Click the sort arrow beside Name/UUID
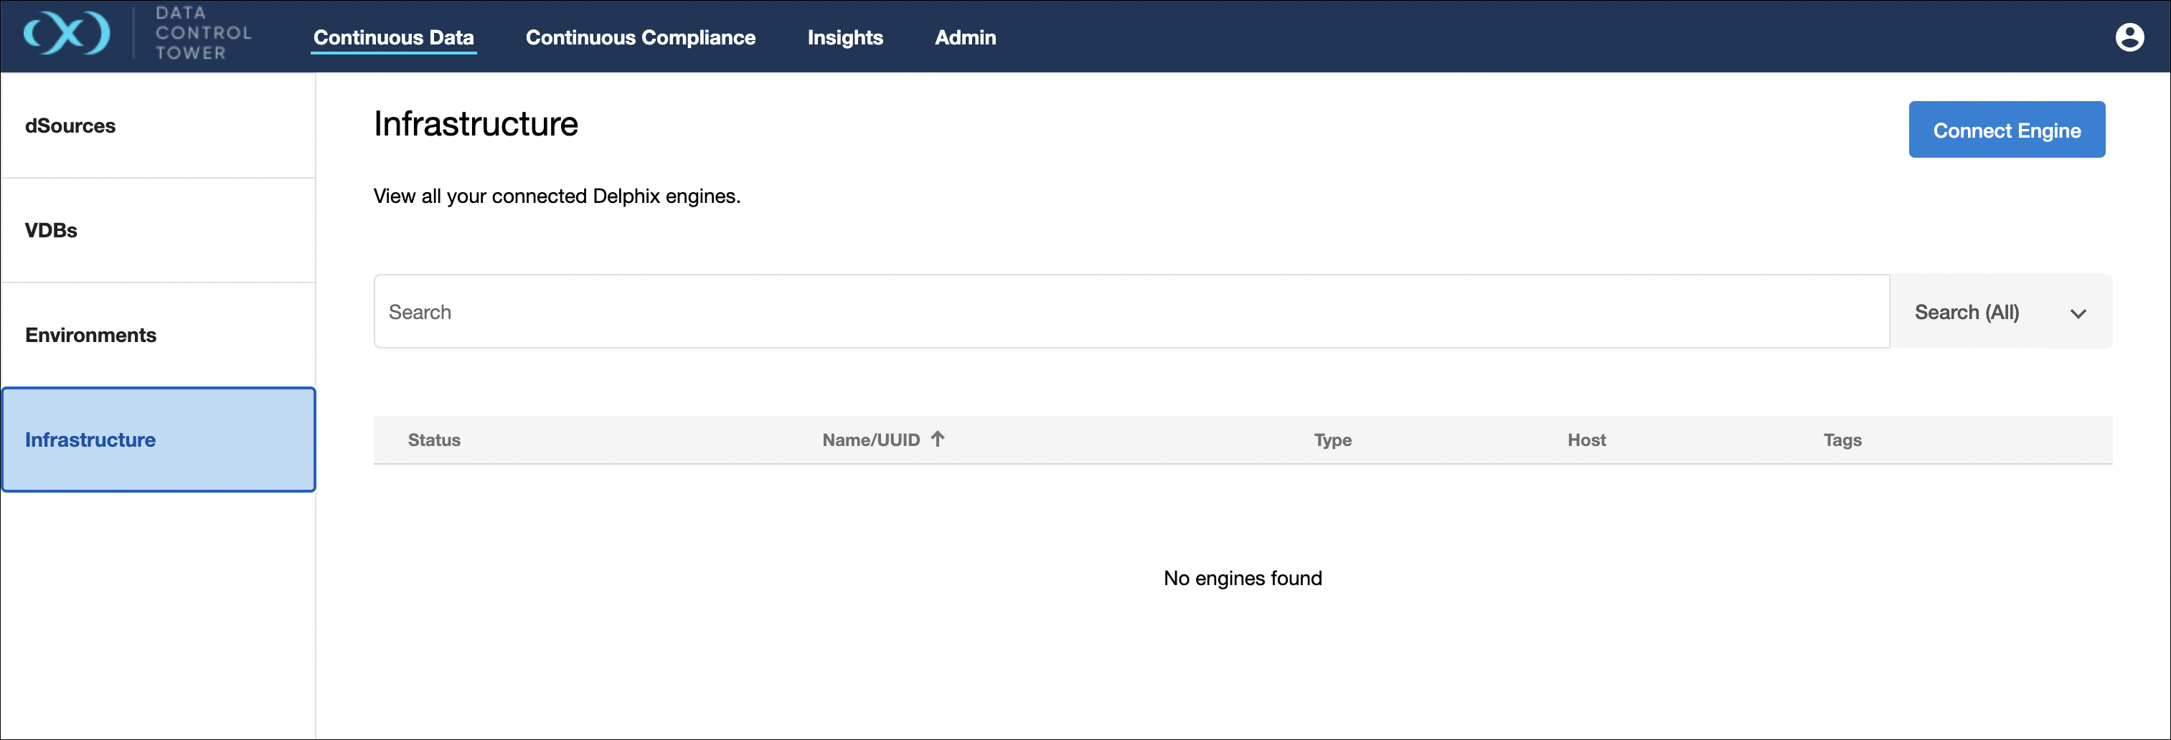The height and width of the screenshot is (740, 2171). pyautogui.click(x=937, y=439)
